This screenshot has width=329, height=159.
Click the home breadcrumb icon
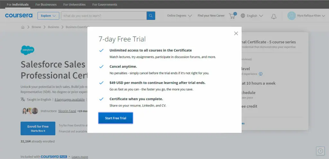pos(23,27)
